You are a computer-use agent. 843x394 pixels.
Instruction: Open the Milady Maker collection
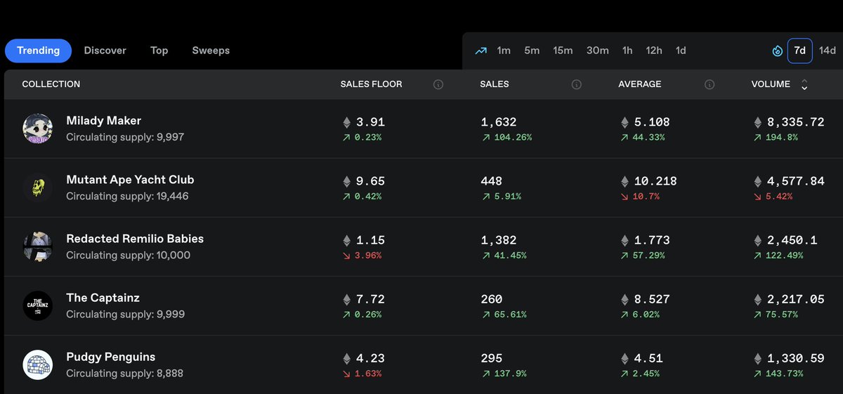(x=104, y=121)
